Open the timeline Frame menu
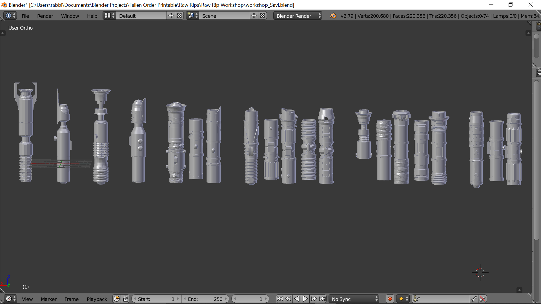This screenshot has width=541, height=304. [x=72, y=299]
